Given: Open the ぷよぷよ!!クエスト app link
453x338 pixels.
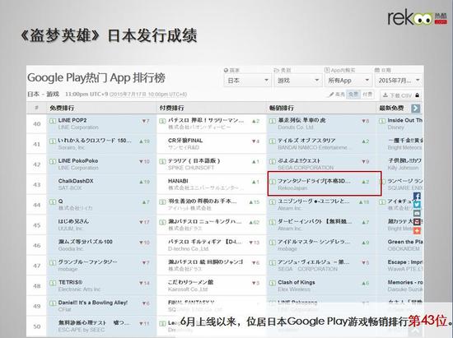Looking at the screenshot, I should point(299,160).
